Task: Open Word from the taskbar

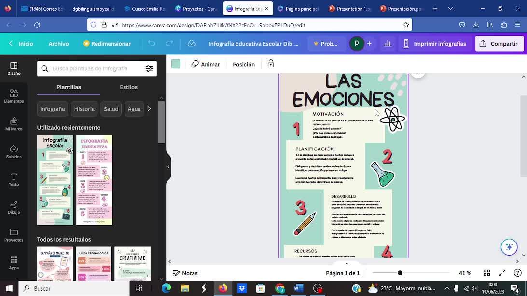Action: pos(299,288)
